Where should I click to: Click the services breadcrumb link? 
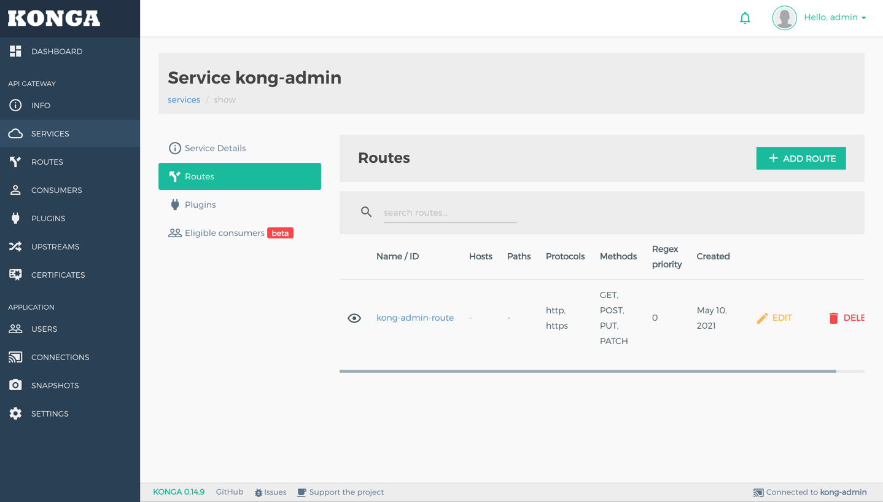click(x=184, y=100)
